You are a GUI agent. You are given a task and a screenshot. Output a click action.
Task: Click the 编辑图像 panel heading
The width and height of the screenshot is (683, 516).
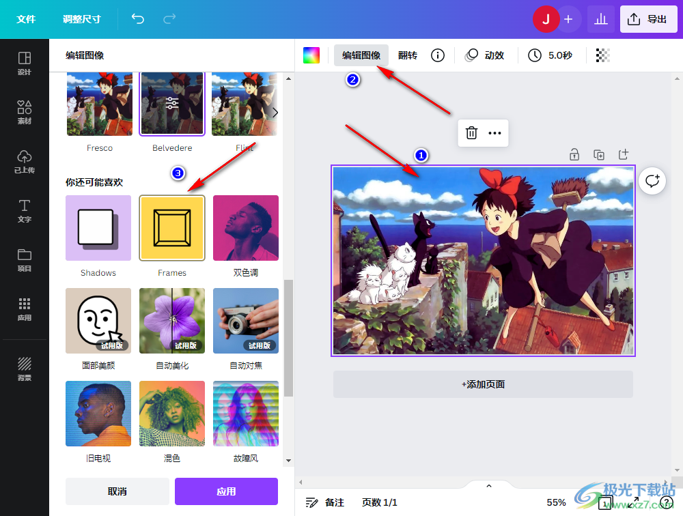(x=85, y=55)
